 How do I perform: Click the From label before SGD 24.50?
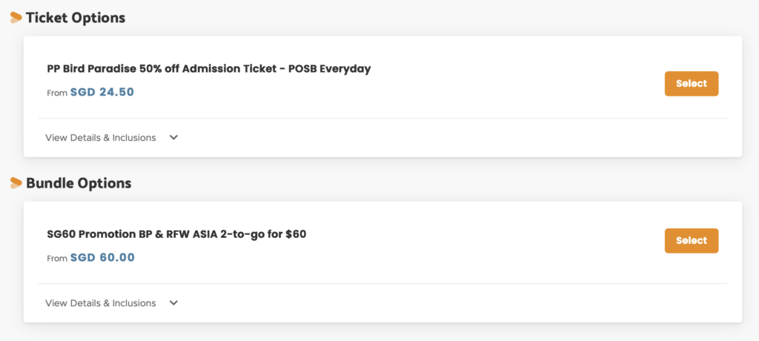click(x=57, y=93)
